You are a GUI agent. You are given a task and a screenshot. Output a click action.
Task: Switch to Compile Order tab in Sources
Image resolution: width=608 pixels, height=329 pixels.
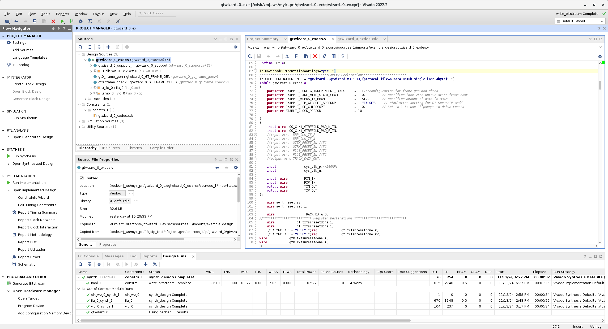click(161, 148)
